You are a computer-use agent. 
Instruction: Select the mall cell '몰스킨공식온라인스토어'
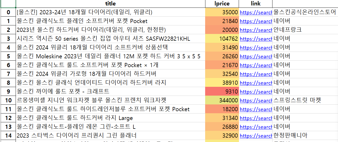[x=305, y=12]
